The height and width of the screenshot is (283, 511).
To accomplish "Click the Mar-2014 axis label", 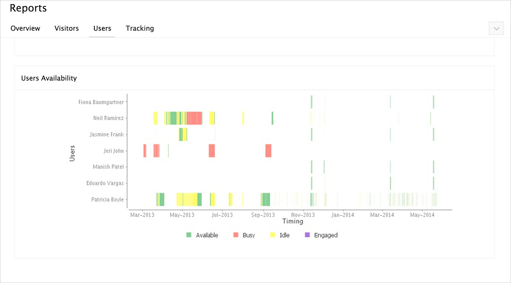I will [x=382, y=215].
